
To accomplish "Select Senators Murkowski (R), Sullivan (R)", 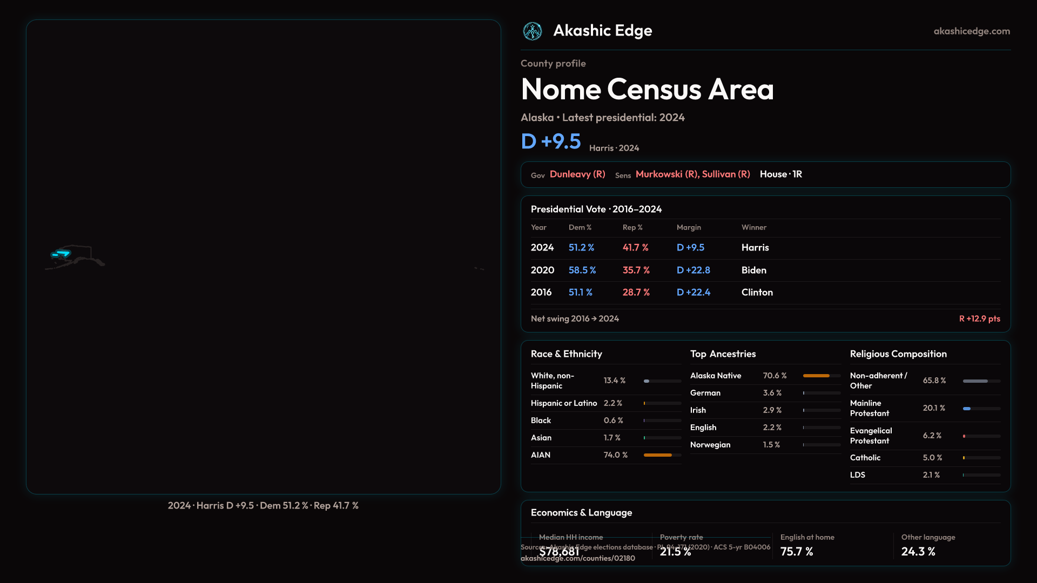I will tap(692, 174).
